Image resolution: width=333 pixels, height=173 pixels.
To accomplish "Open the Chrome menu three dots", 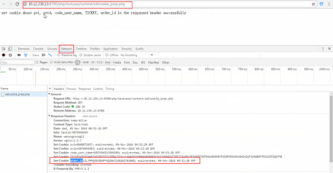I will (330, 4).
